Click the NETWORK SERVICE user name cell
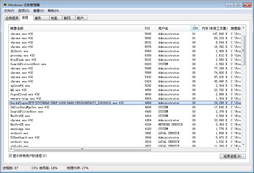Image resolution: width=254 pixels, height=173 pixels. pyautogui.click(x=170, y=125)
